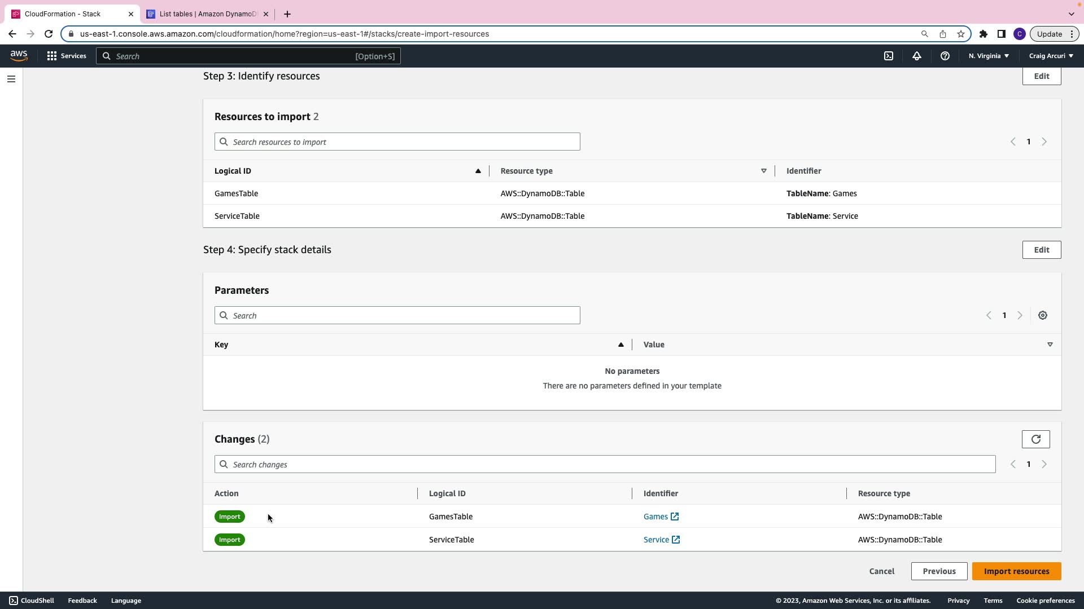Open Parameters table preferences gear
This screenshot has height=609, width=1084.
click(x=1043, y=316)
